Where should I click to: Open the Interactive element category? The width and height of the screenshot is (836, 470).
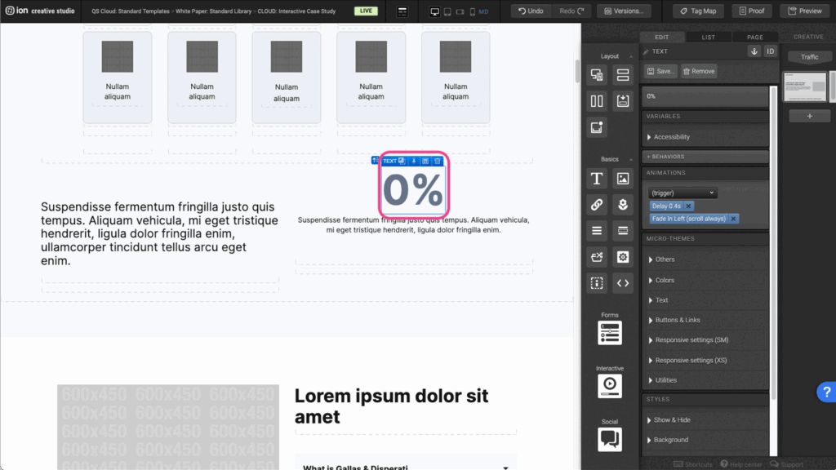pyautogui.click(x=610, y=385)
